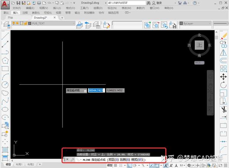
Task: Click the 登录 sign-in button
Action: coord(157,3)
